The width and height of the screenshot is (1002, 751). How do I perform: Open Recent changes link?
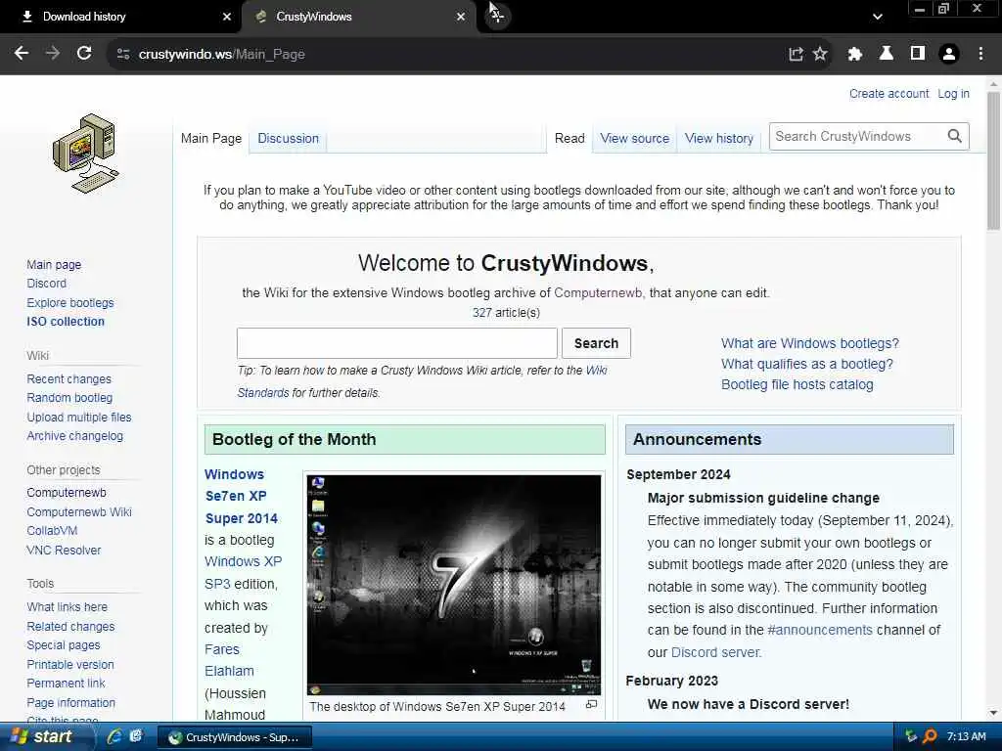[x=69, y=378]
